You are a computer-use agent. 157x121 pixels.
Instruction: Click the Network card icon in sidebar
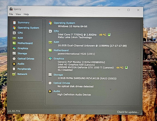pos(14,74)
